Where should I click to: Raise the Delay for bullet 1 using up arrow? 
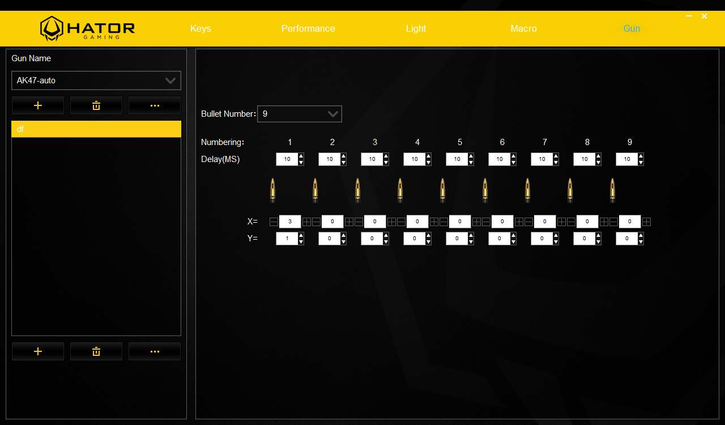click(x=301, y=156)
